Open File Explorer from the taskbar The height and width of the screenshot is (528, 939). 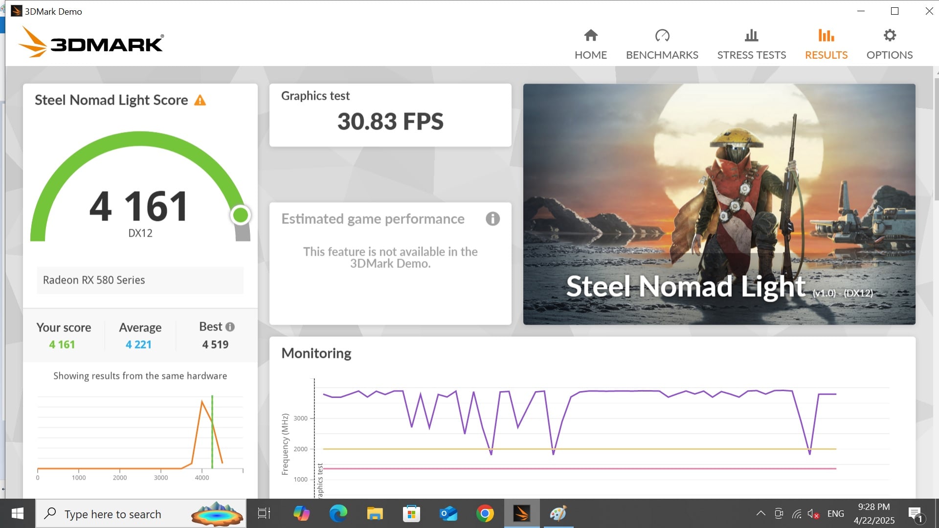click(x=375, y=513)
